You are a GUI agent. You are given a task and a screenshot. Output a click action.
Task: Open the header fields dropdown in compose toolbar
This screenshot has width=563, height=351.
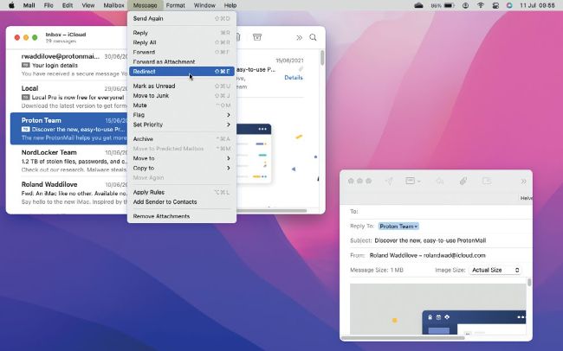[413, 181]
